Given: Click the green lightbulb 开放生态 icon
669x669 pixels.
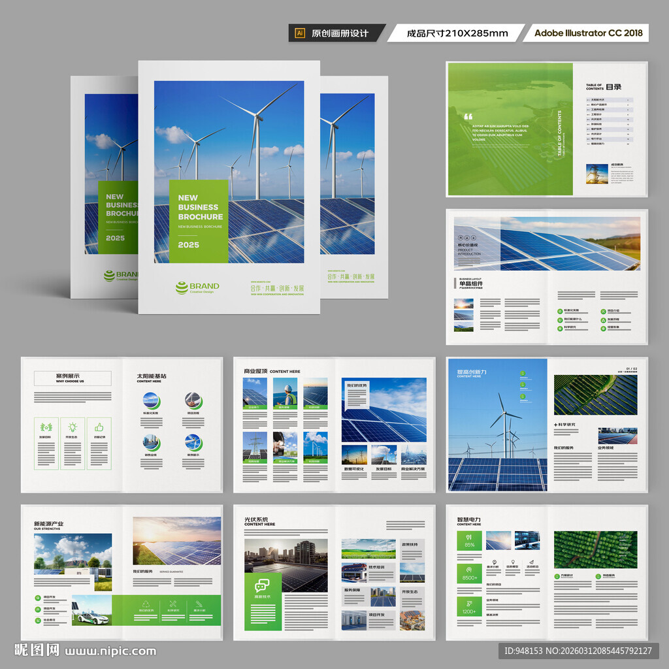Looking at the screenshot, I should (73, 427).
